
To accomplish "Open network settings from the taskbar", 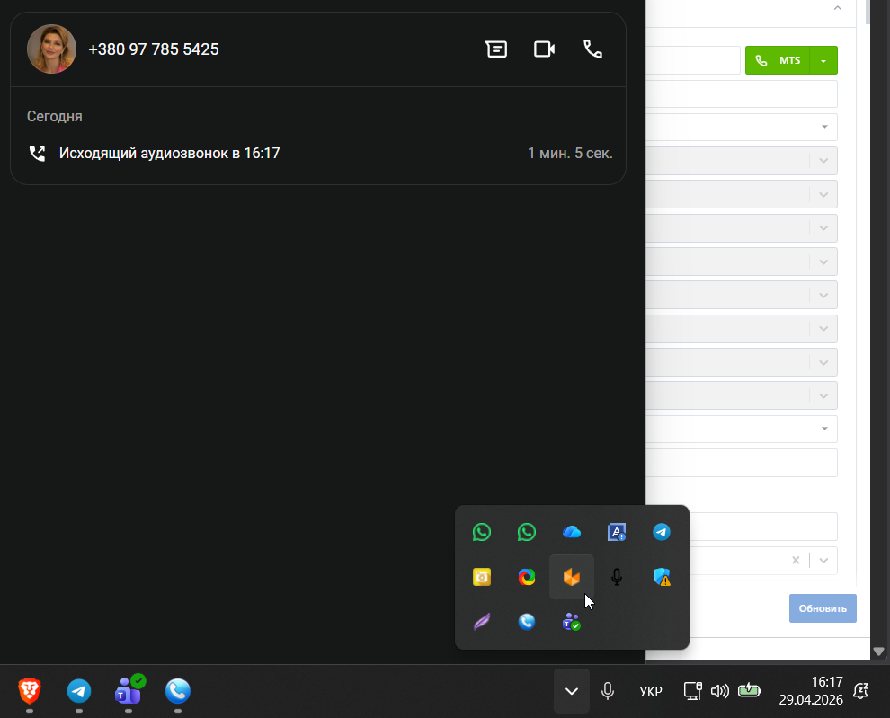I will pyautogui.click(x=692, y=691).
